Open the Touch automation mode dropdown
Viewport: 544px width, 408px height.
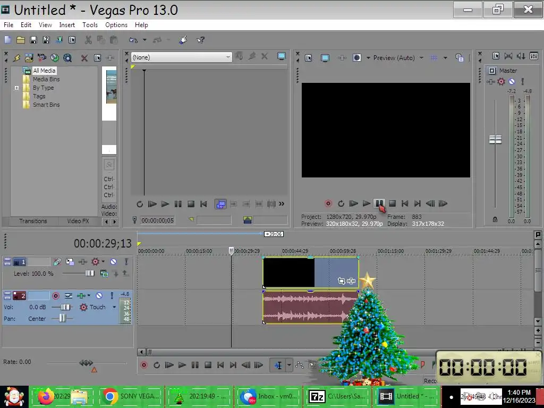coord(114,307)
